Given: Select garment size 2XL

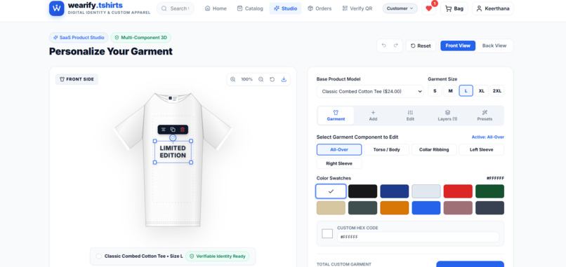Looking at the screenshot, I should tap(497, 91).
